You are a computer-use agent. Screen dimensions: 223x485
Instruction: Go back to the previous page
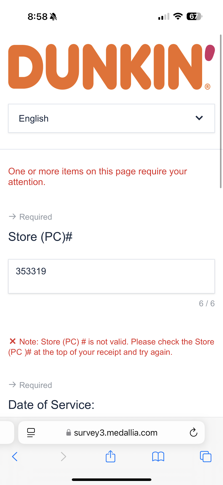click(15, 456)
